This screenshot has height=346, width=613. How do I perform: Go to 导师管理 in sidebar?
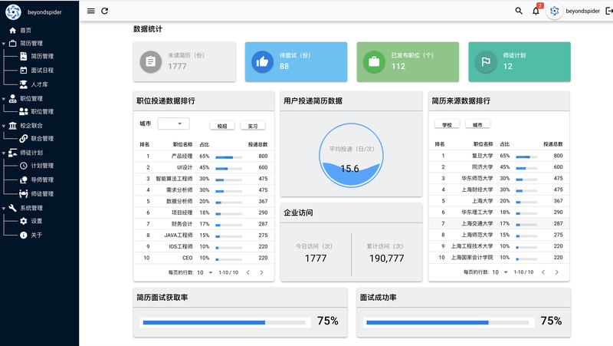click(41, 180)
